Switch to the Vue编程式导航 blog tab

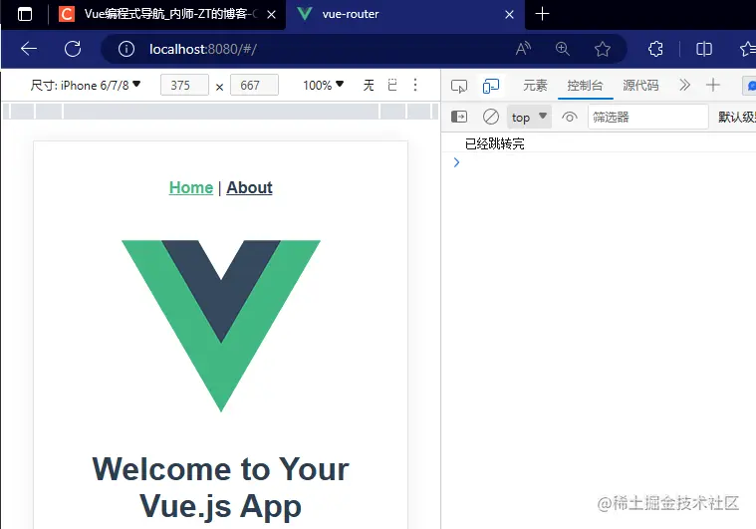pos(166,14)
